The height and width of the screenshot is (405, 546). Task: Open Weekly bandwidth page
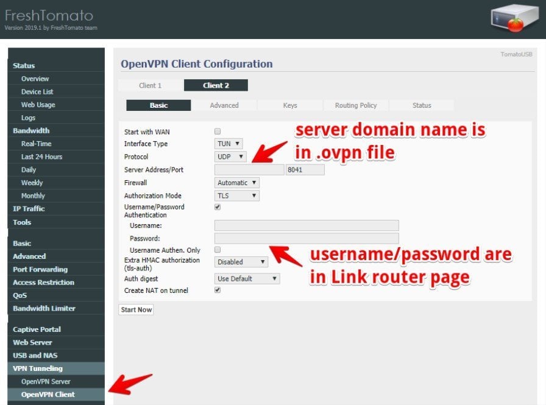point(56,183)
